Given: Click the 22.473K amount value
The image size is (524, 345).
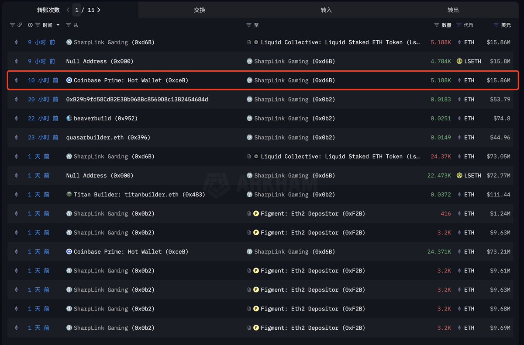Looking at the screenshot, I should pos(439,175).
